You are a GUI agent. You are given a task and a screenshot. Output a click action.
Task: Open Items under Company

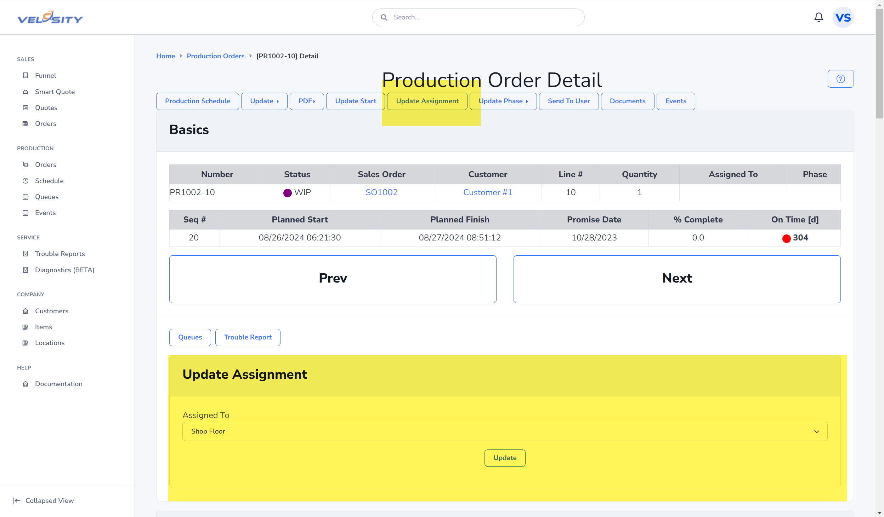tap(44, 327)
